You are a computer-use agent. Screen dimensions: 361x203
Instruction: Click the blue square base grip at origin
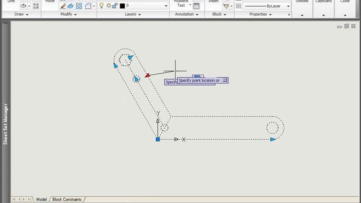[158, 139]
